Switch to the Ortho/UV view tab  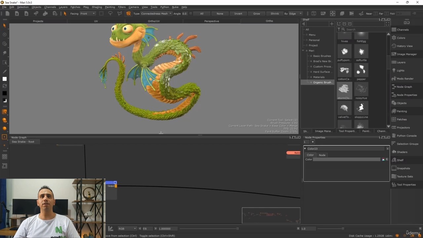coord(154,21)
